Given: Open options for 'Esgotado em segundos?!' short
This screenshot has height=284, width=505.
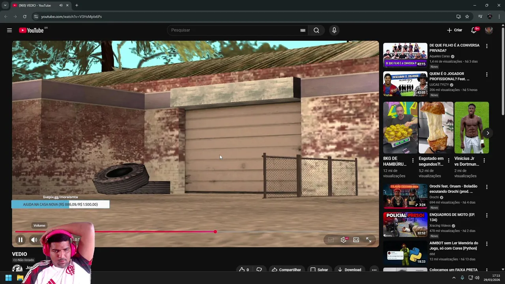Looking at the screenshot, I should click(449, 161).
